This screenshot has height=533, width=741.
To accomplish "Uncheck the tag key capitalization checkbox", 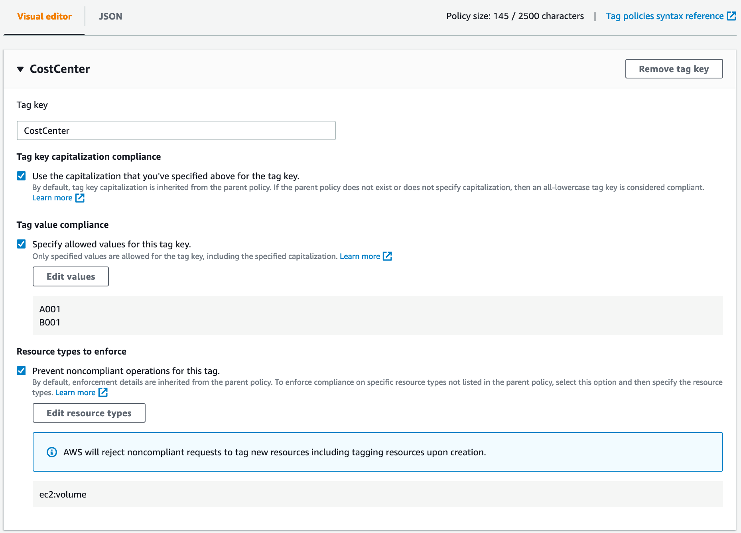I will [21, 176].
